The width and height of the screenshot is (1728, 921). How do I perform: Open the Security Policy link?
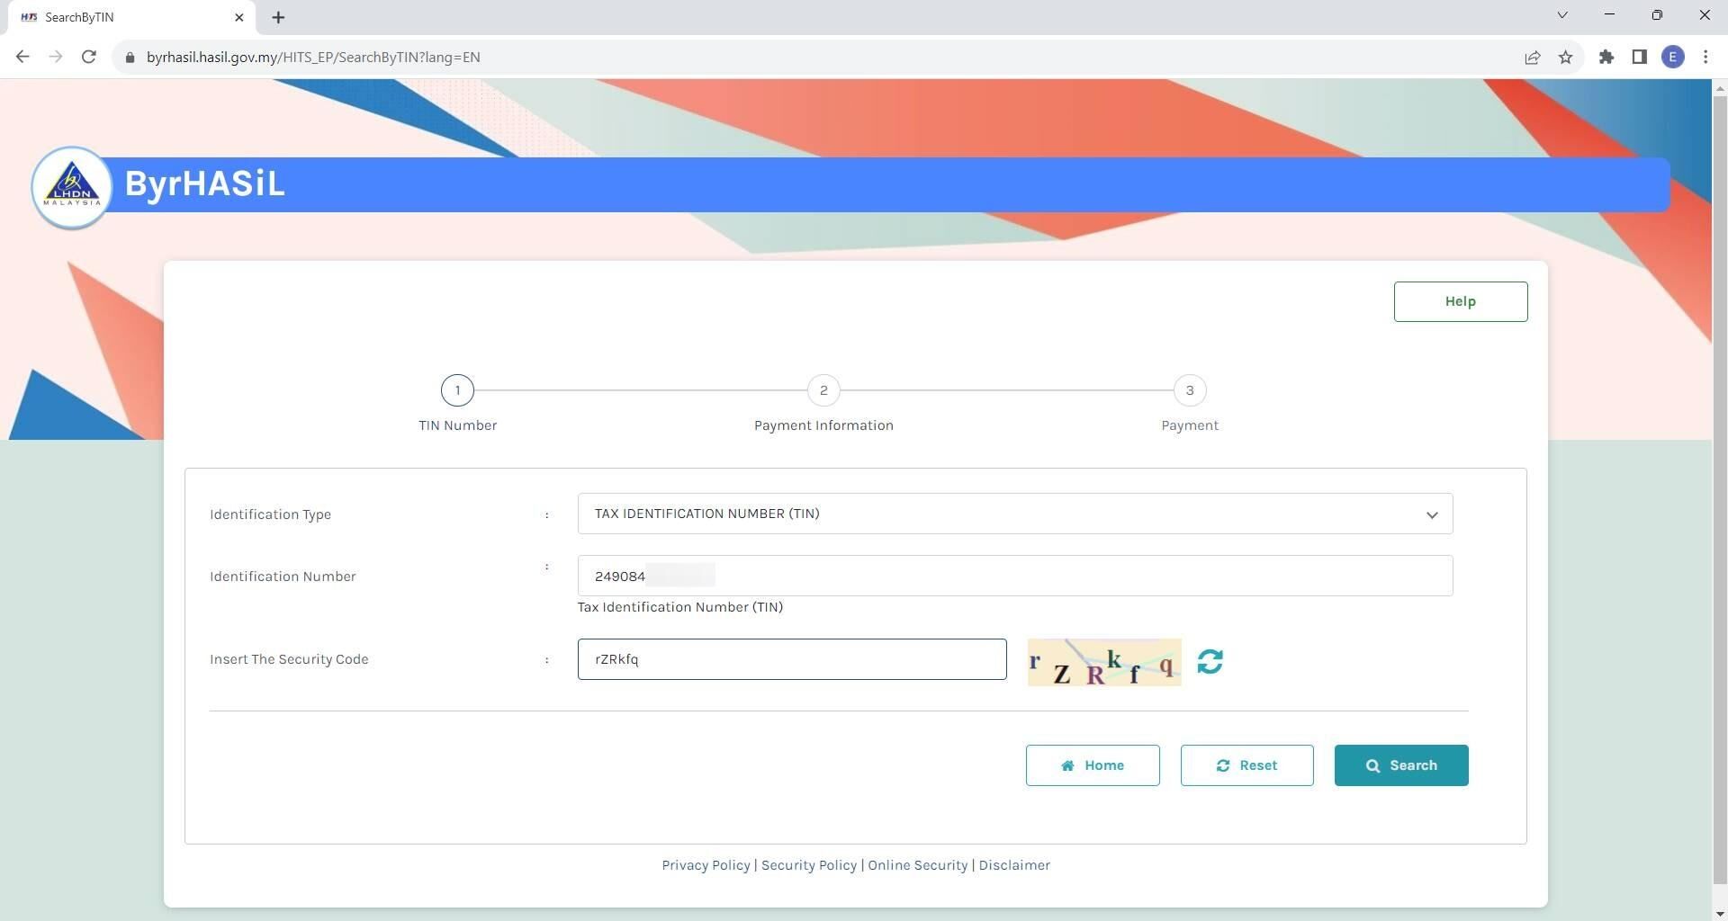coord(809,865)
